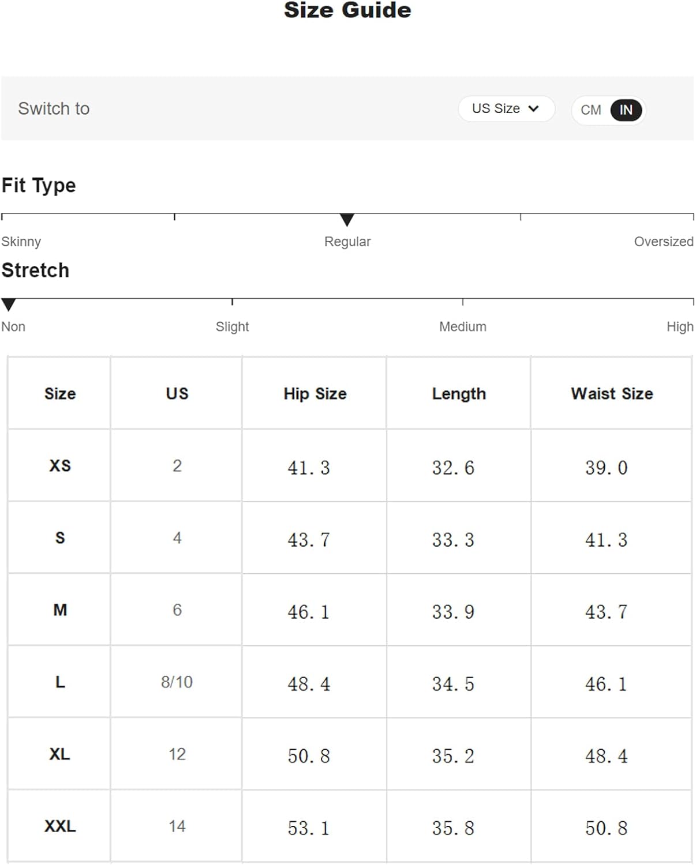Click the Oversized fit label

tap(663, 242)
